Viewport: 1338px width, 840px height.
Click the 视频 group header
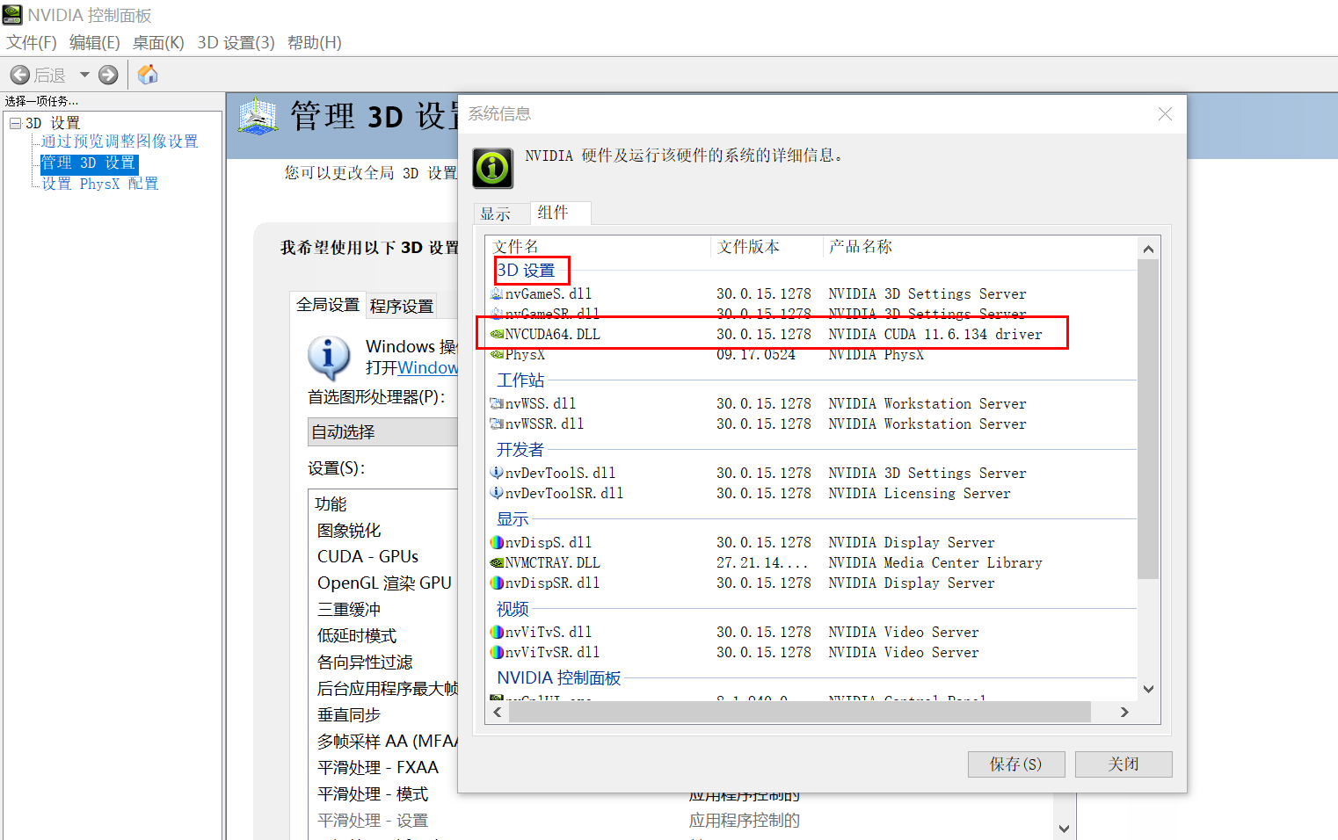[x=513, y=608]
